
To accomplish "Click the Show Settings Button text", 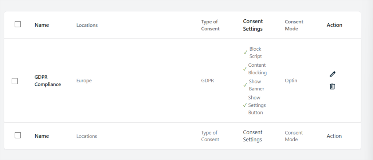I will pos(257,105).
